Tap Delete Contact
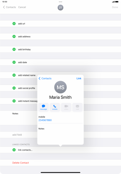Screen dimensions: 121x174 click(21, 163)
